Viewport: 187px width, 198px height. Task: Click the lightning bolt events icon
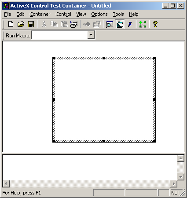pos(130,24)
